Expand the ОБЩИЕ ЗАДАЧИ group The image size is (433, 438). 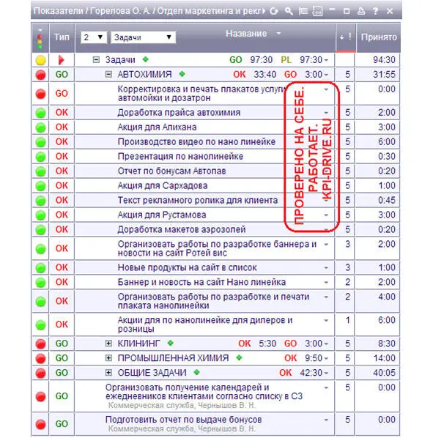pyautogui.click(x=108, y=372)
